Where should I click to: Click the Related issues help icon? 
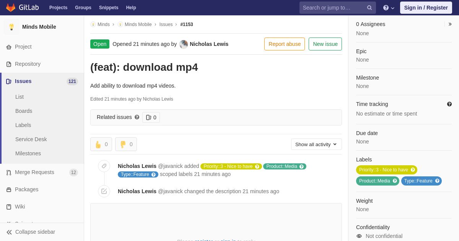click(137, 117)
